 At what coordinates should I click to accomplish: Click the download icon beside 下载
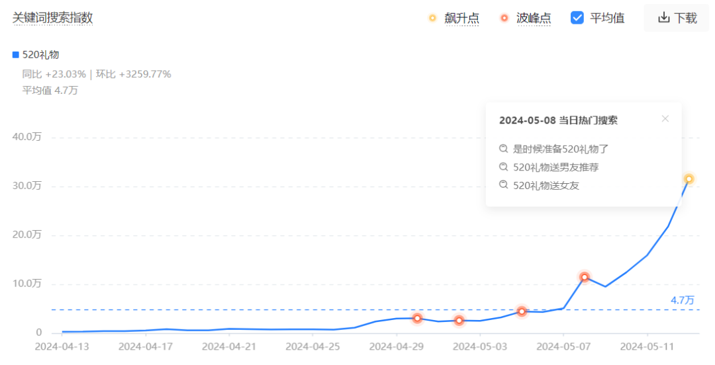pyautogui.click(x=664, y=18)
